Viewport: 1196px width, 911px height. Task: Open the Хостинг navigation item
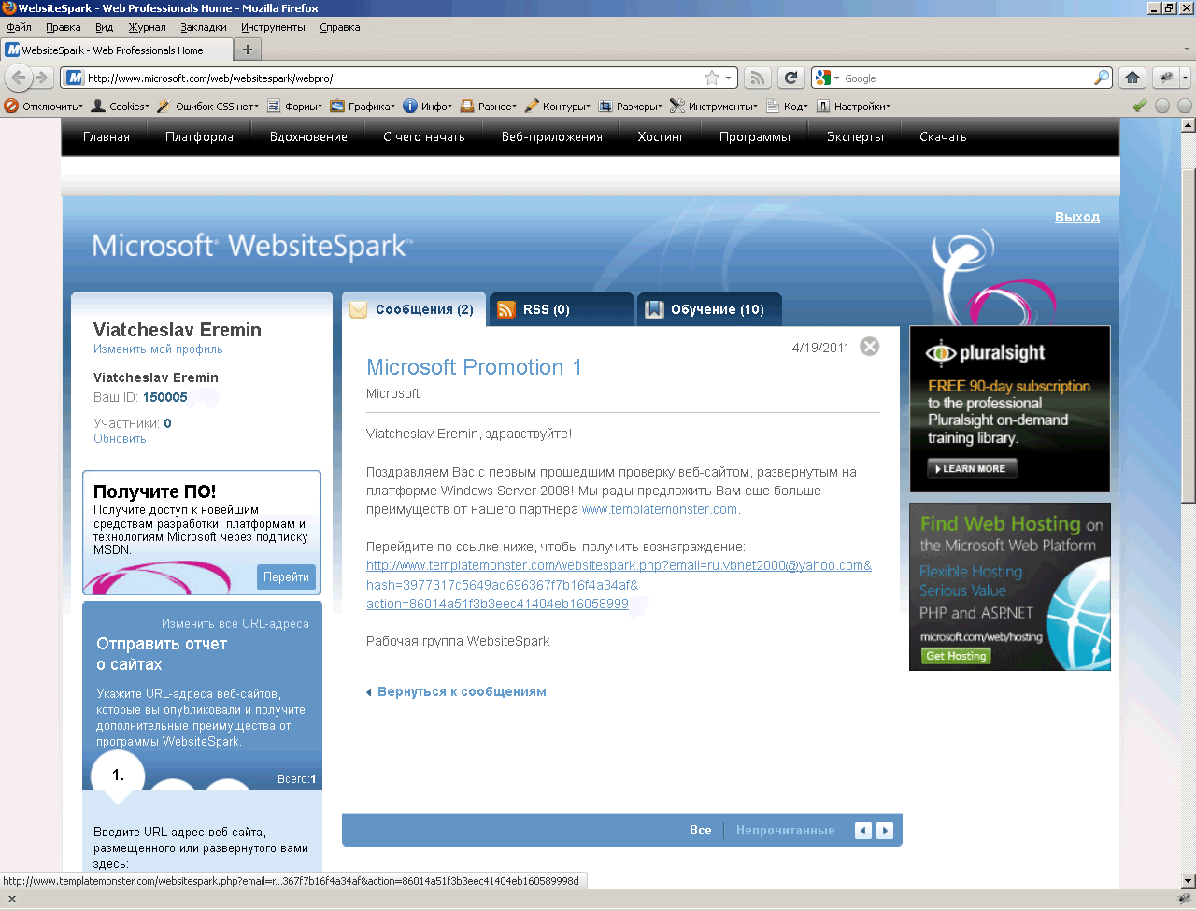point(661,137)
